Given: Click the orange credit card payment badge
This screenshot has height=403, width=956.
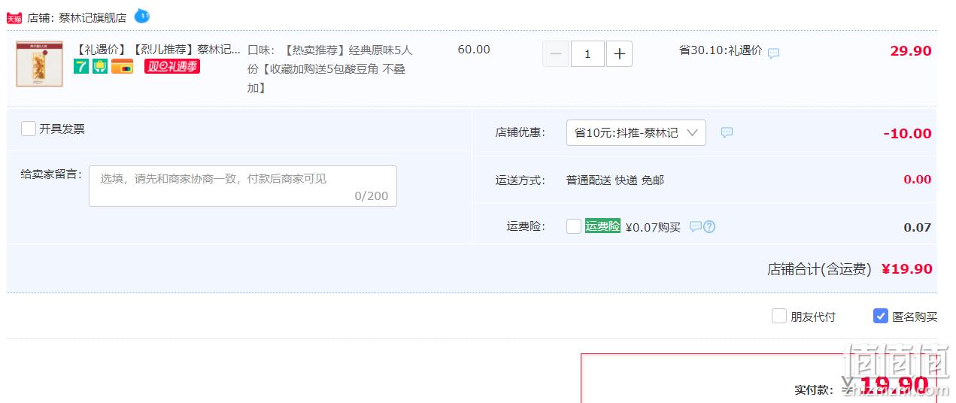Looking at the screenshot, I should [x=122, y=66].
